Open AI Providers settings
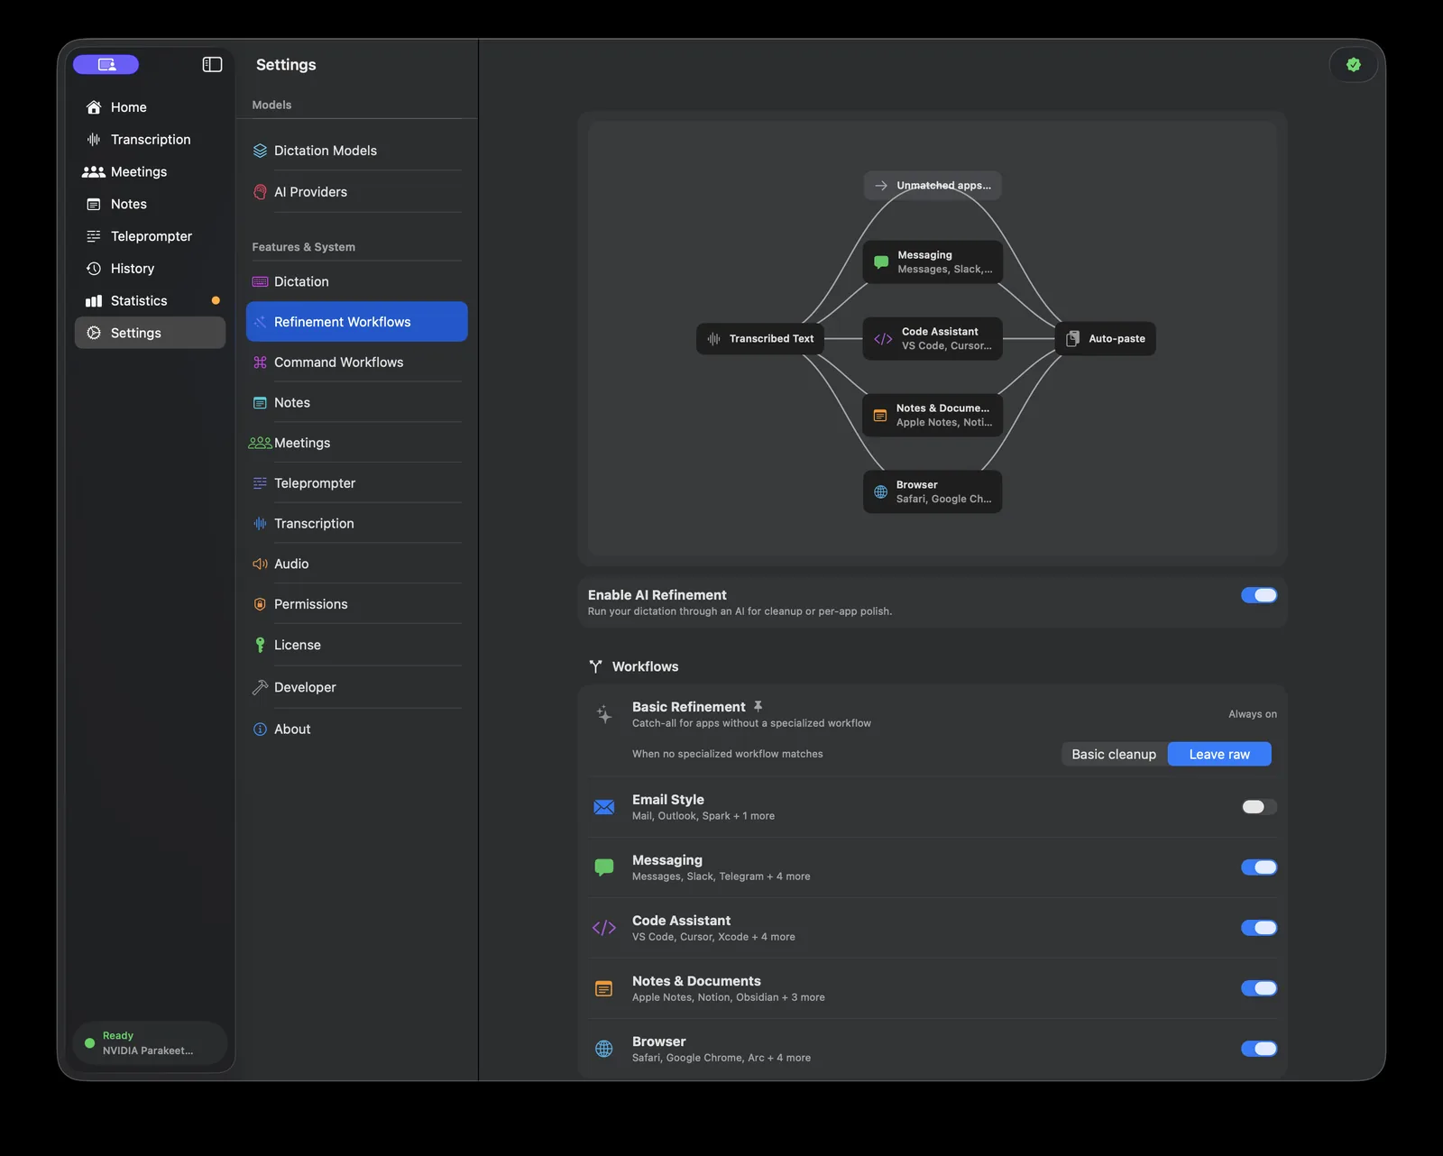Screen dimensions: 1443x1156 coord(356,192)
